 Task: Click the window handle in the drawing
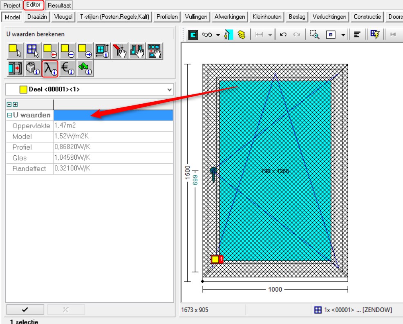[x=213, y=174]
